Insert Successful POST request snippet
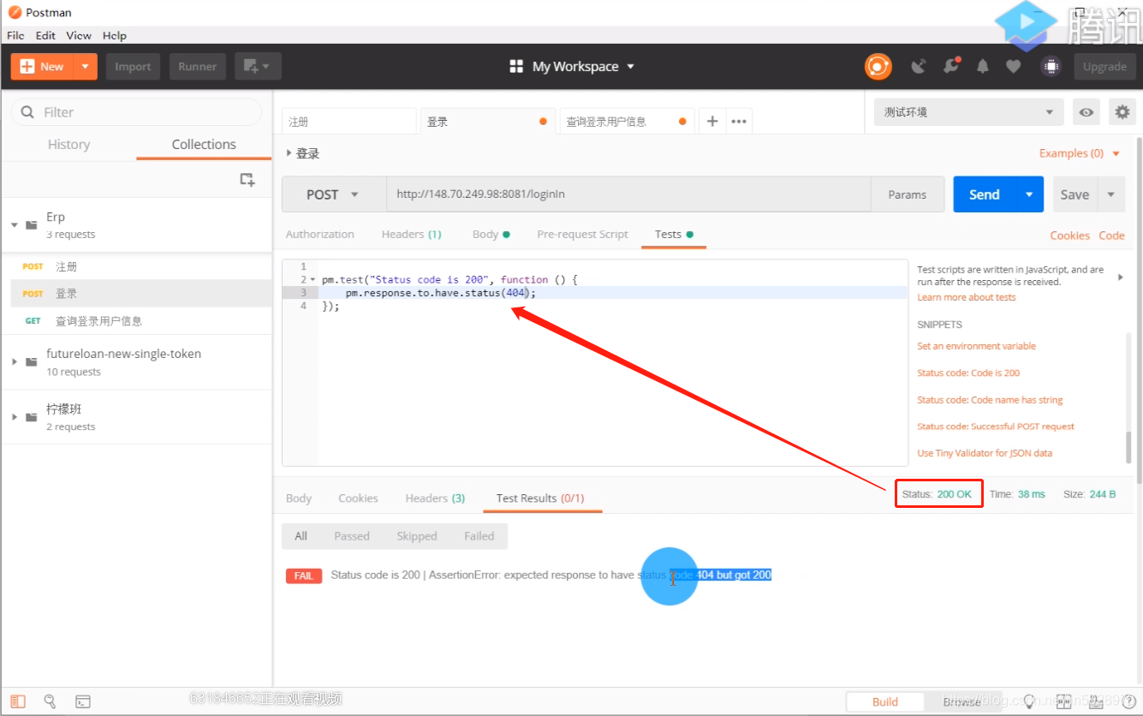This screenshot has width=1143, height=716. point(996,427)
